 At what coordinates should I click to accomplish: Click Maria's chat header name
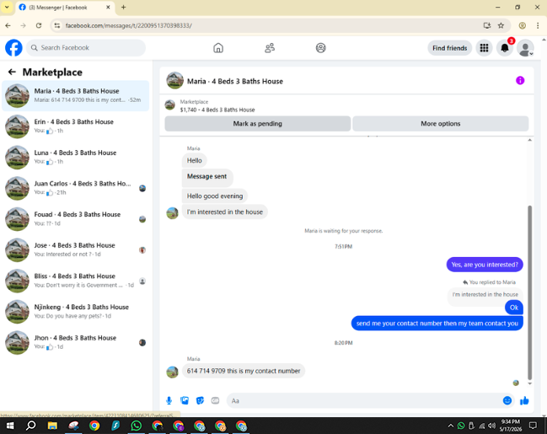(235, 81)
